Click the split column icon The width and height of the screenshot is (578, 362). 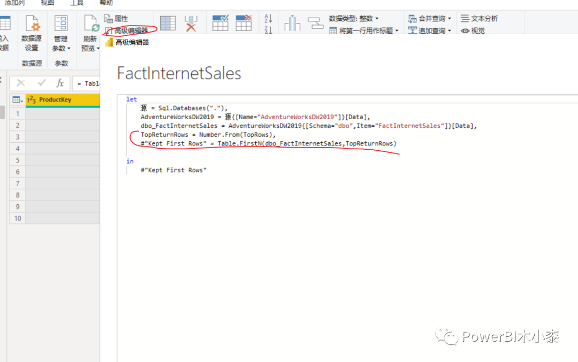(x=292, y=23)
